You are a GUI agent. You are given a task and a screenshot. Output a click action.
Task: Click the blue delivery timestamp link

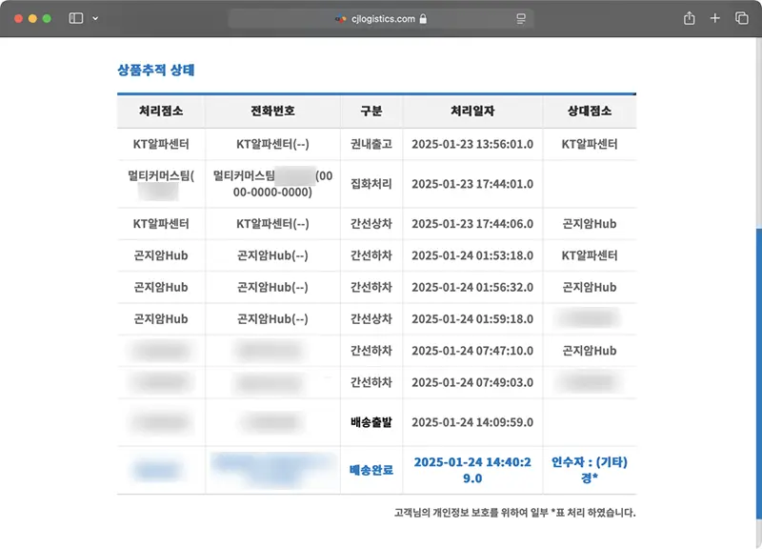[473, 469]
